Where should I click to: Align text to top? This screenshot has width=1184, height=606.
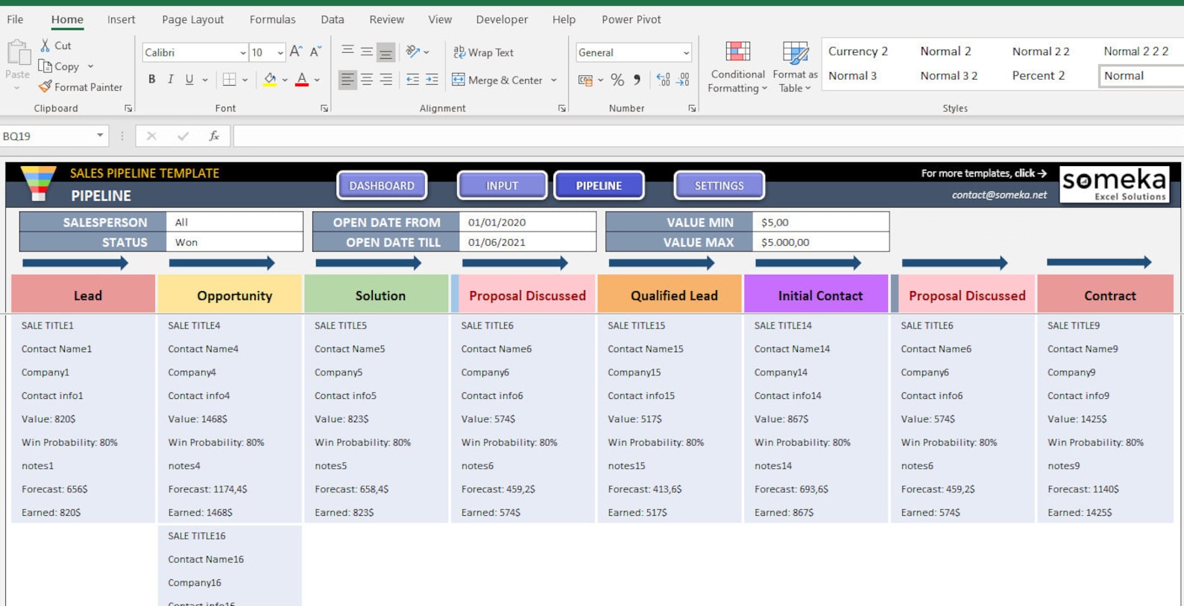coord(347,51)
